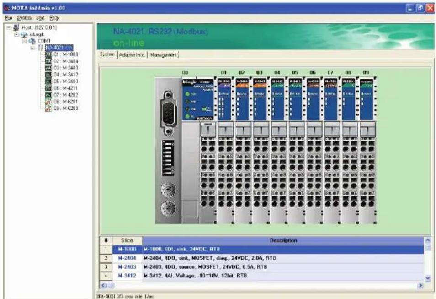Click the MOXA ioAdmin title bar icon
The height and width of the screenshot is (299, 436).
7,8
